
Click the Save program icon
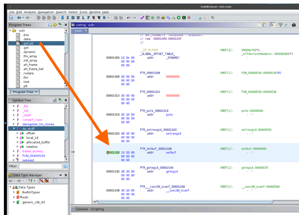[11, 18]
